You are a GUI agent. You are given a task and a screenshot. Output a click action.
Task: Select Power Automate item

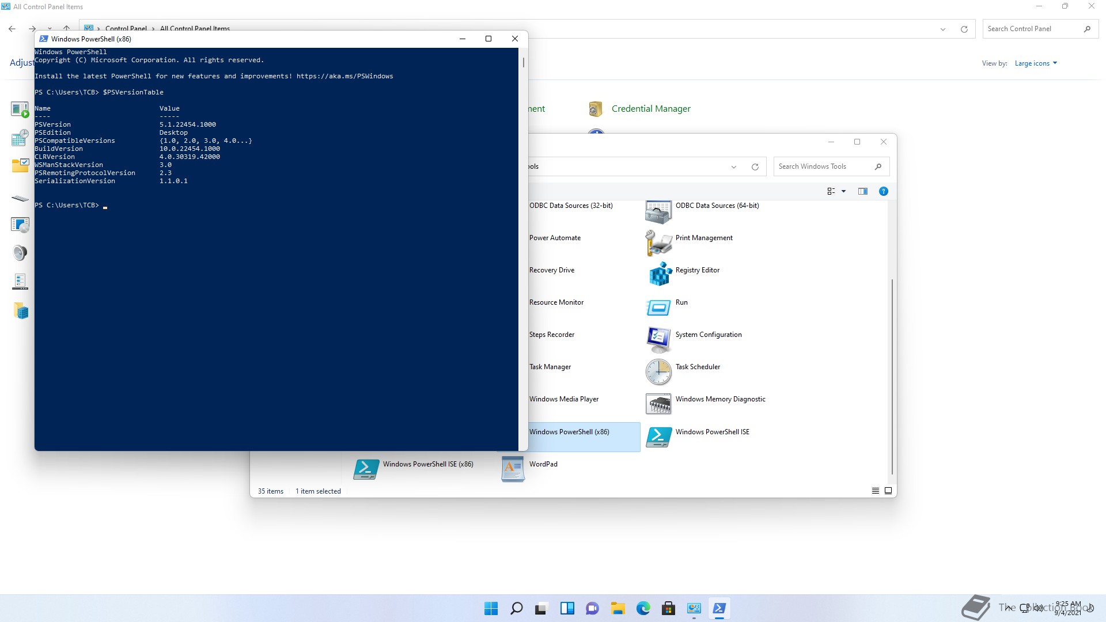point(555,238)
